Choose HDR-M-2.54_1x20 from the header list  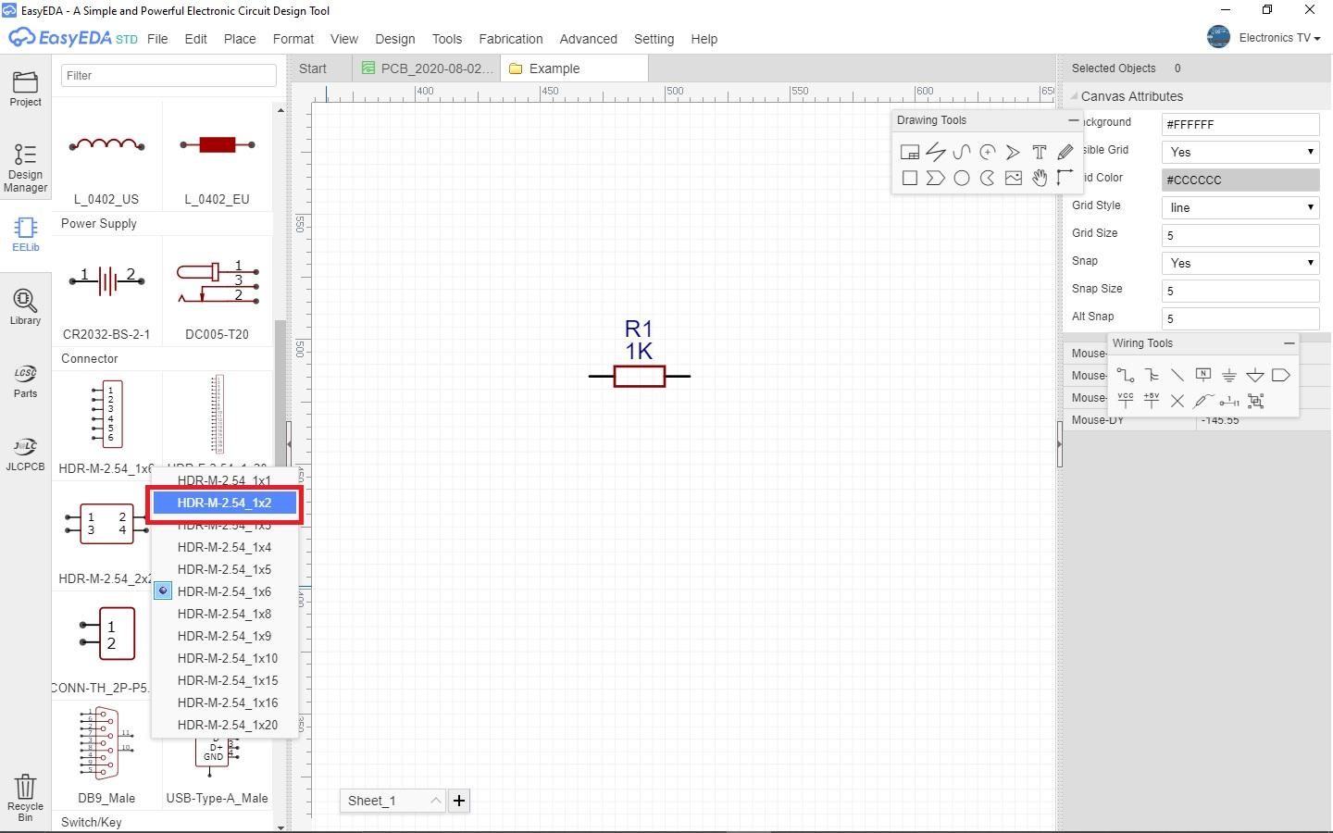[228, 725]
